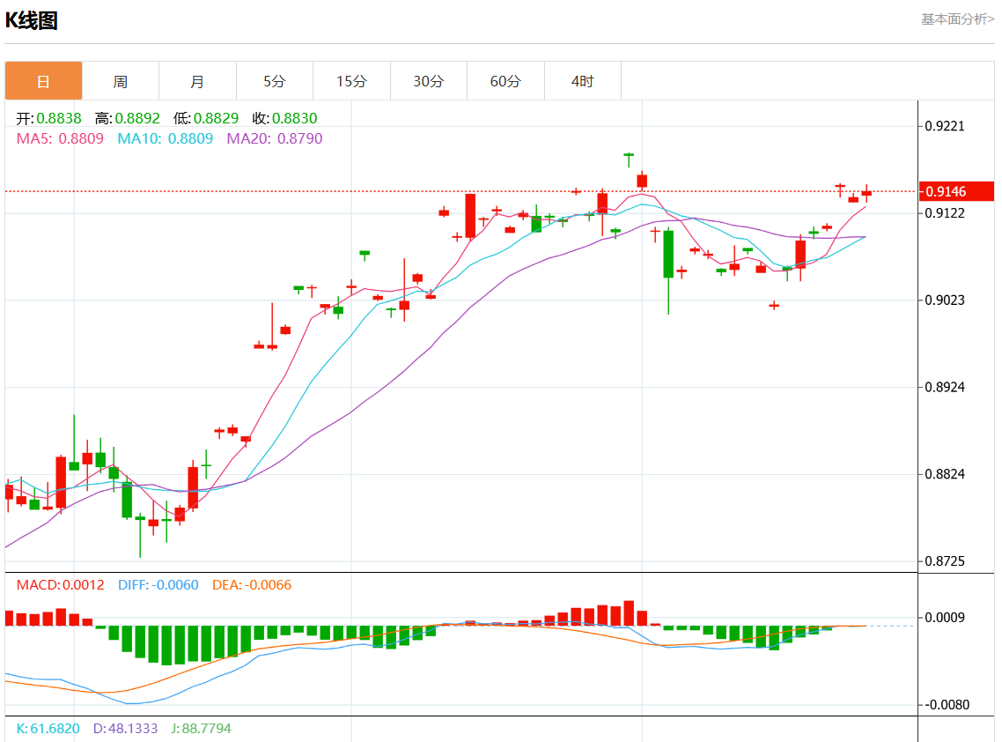The image size is (1002, 742).
Task: Click the 低:0.8829 low value
Action: [206, 118]
